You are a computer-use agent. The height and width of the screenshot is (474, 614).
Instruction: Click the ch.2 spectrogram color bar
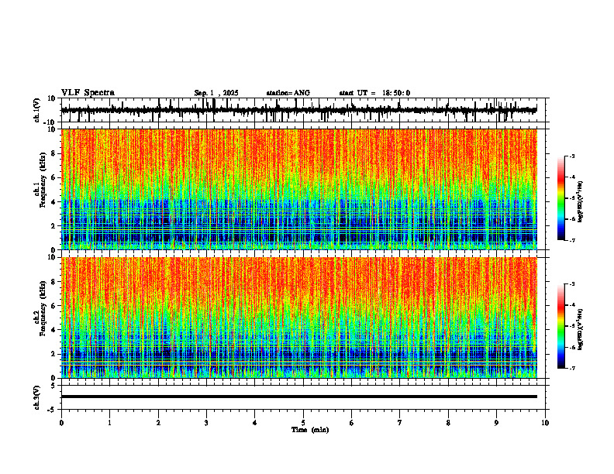(561, 326)
